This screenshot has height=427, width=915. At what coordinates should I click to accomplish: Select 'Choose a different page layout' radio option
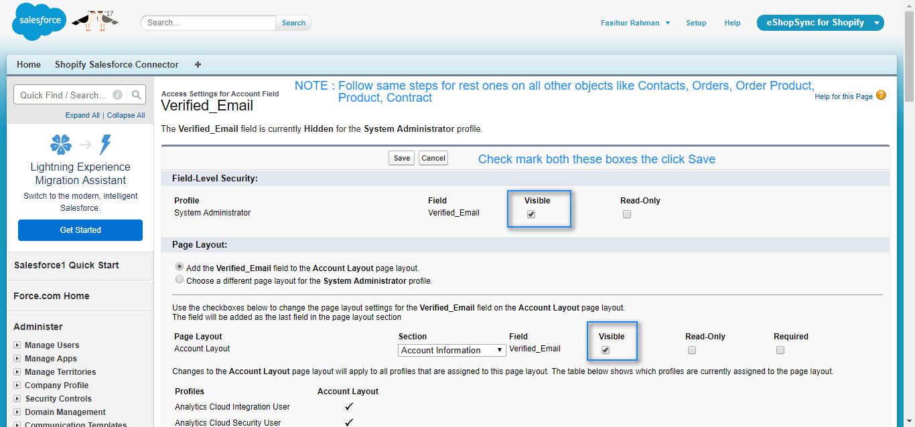(x=179, y=280)
